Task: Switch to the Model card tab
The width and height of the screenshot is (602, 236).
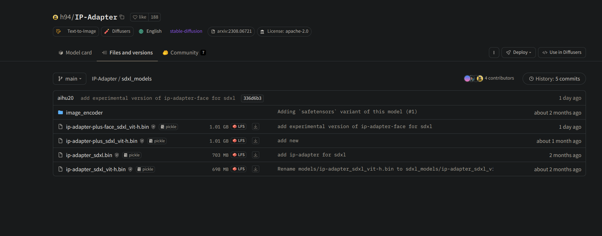Action: pyautogui.click(x=75, y=53)
